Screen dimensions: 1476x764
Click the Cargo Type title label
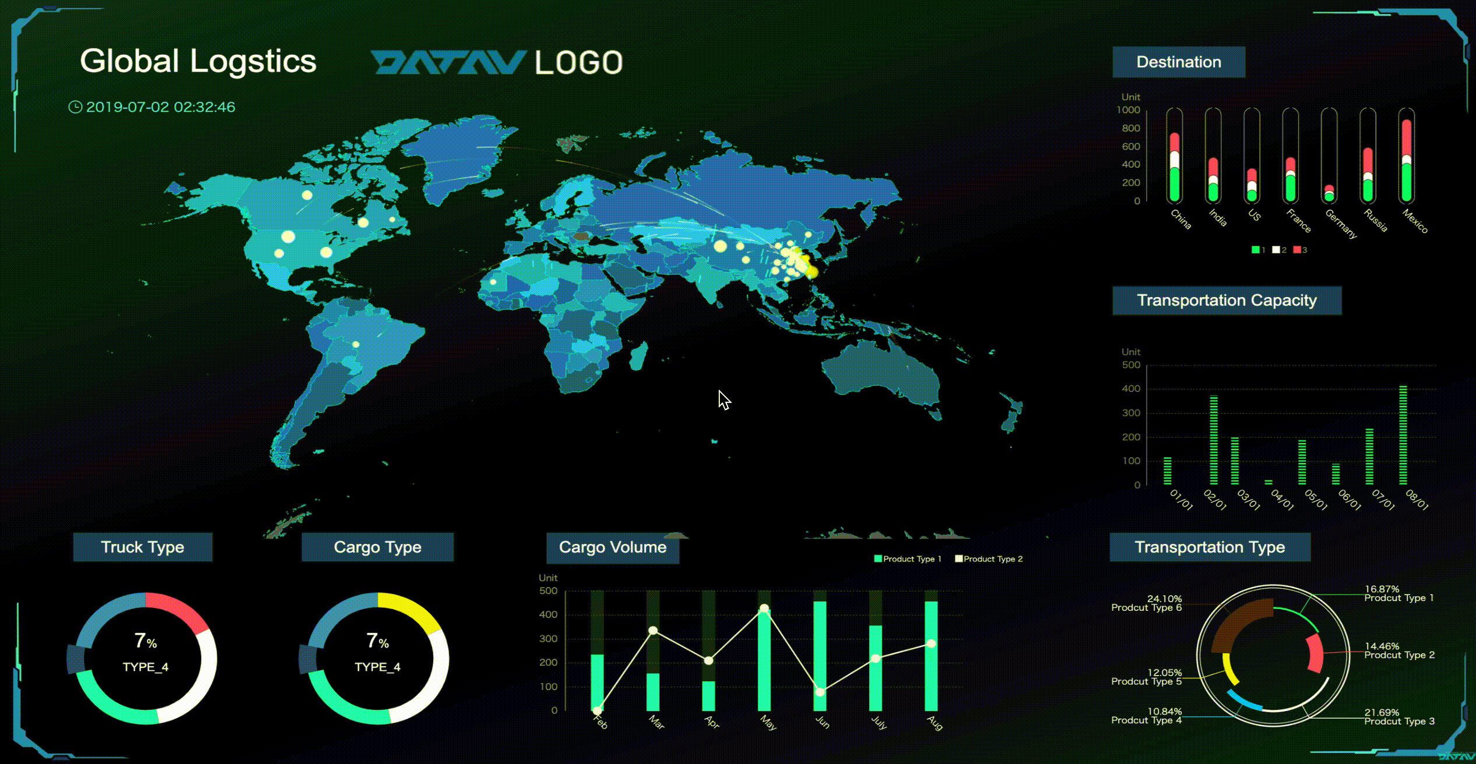377,547
